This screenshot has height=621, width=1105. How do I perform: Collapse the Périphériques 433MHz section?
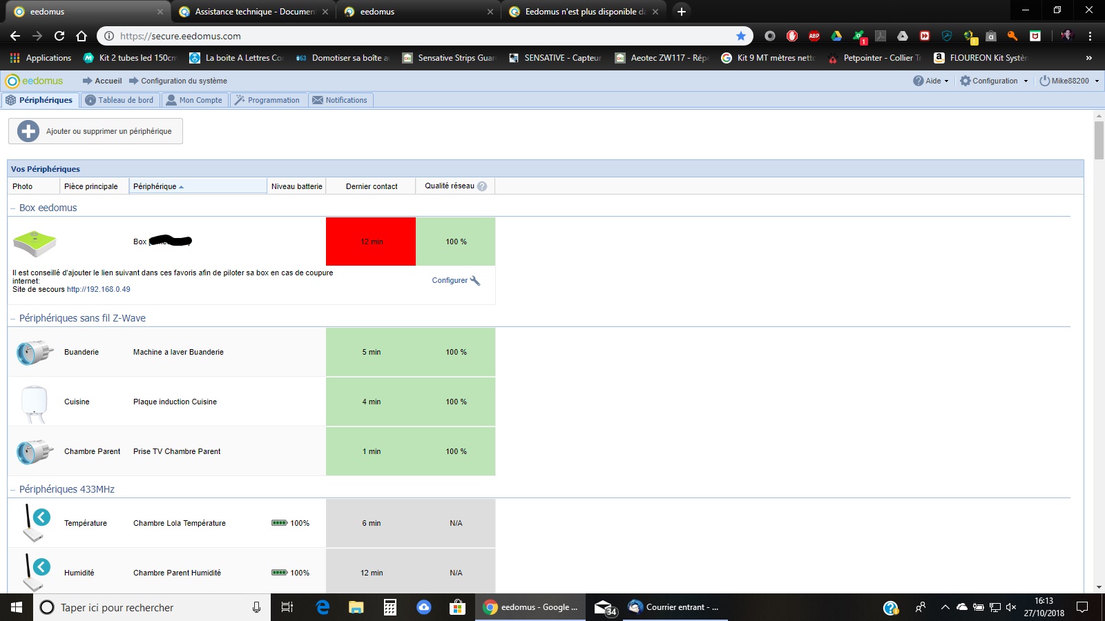point(13,489)
